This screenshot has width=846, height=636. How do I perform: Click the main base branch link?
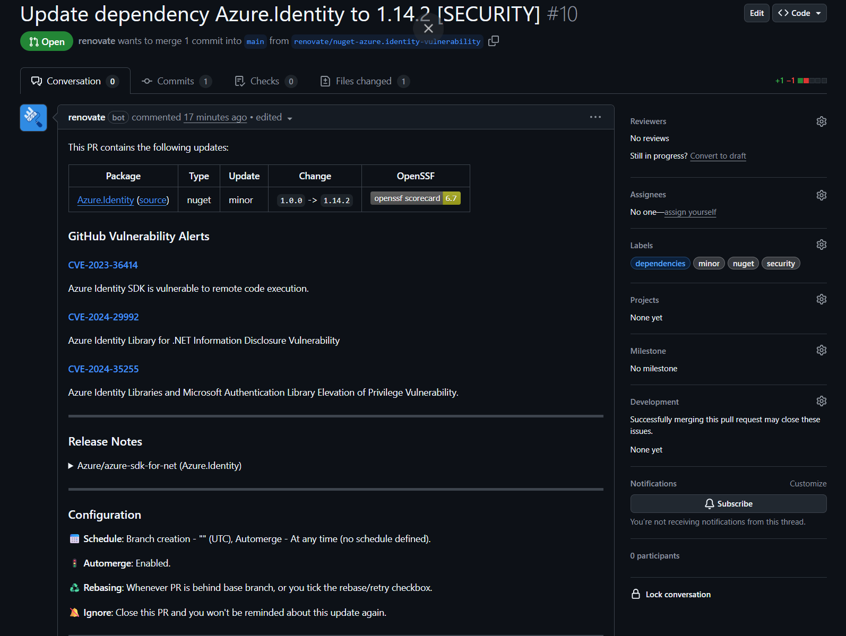255,41
